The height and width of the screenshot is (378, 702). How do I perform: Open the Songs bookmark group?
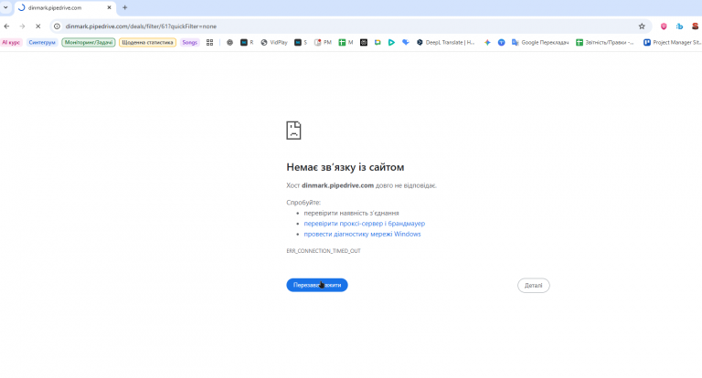[190, 43]
